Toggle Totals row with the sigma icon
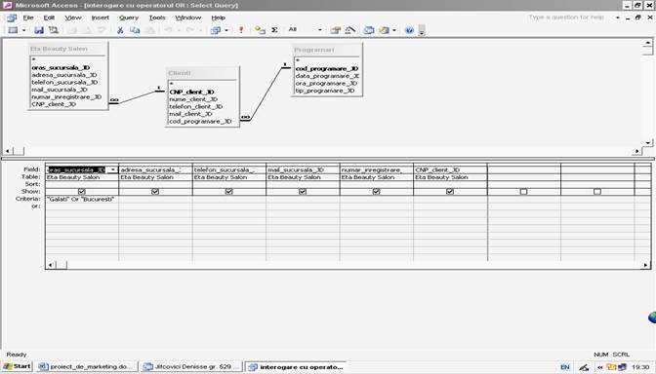Viewport: 656px width, 374px height. coord(274,30)
